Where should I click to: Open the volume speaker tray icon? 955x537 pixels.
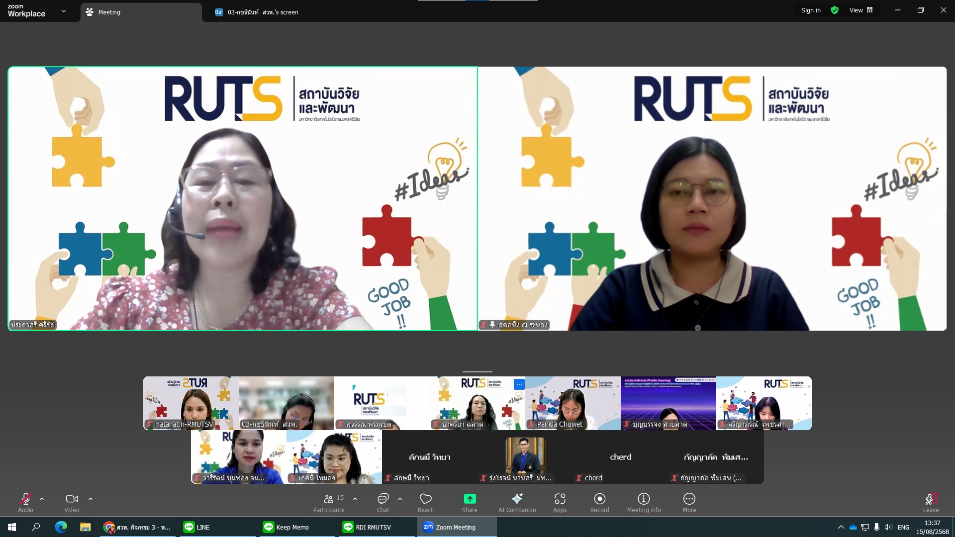[888, 527]
